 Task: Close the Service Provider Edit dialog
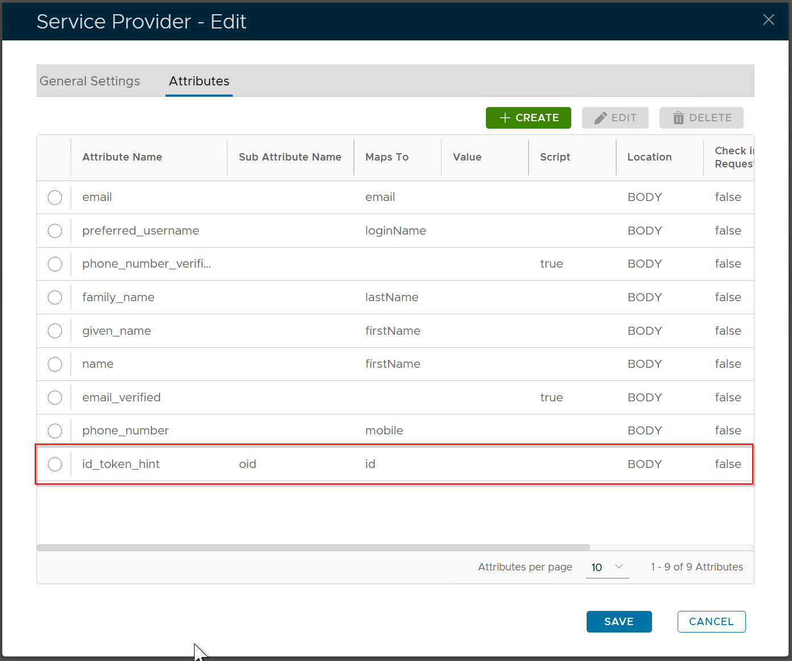tap(768, 20)
